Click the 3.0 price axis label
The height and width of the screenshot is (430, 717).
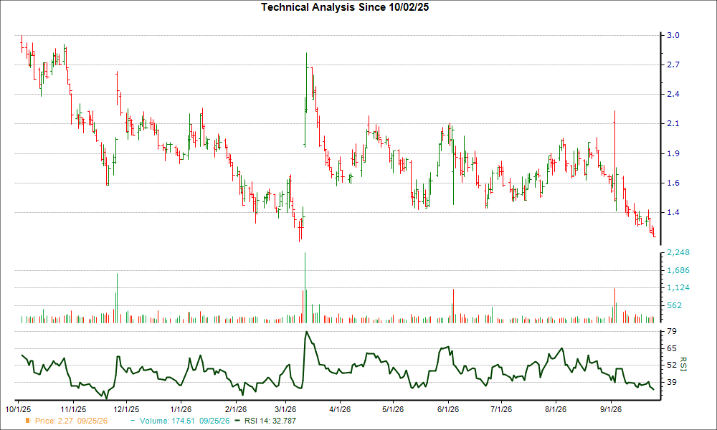(673, 35)
